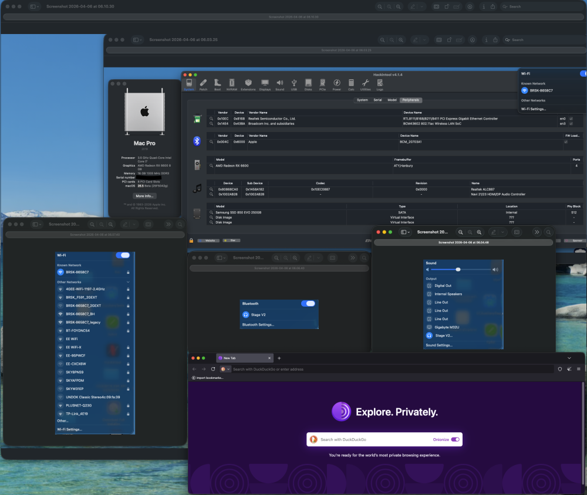Zoom in within the Screenshot 06.04.48 Preview window
The width and height of the screenshot is (587, 495).
point(479,232)
